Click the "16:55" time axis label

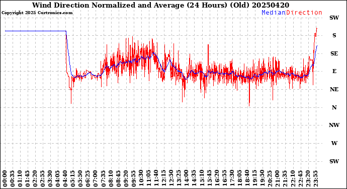tap(224, 178)
